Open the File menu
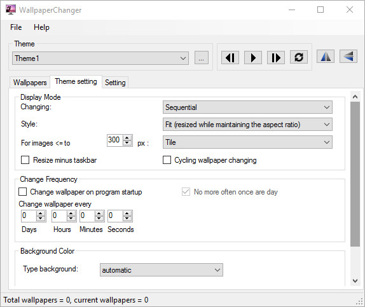 16,27
